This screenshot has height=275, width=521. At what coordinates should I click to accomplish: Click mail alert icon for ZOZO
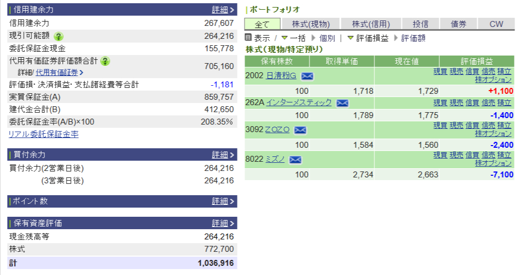[x=300, y=130]
